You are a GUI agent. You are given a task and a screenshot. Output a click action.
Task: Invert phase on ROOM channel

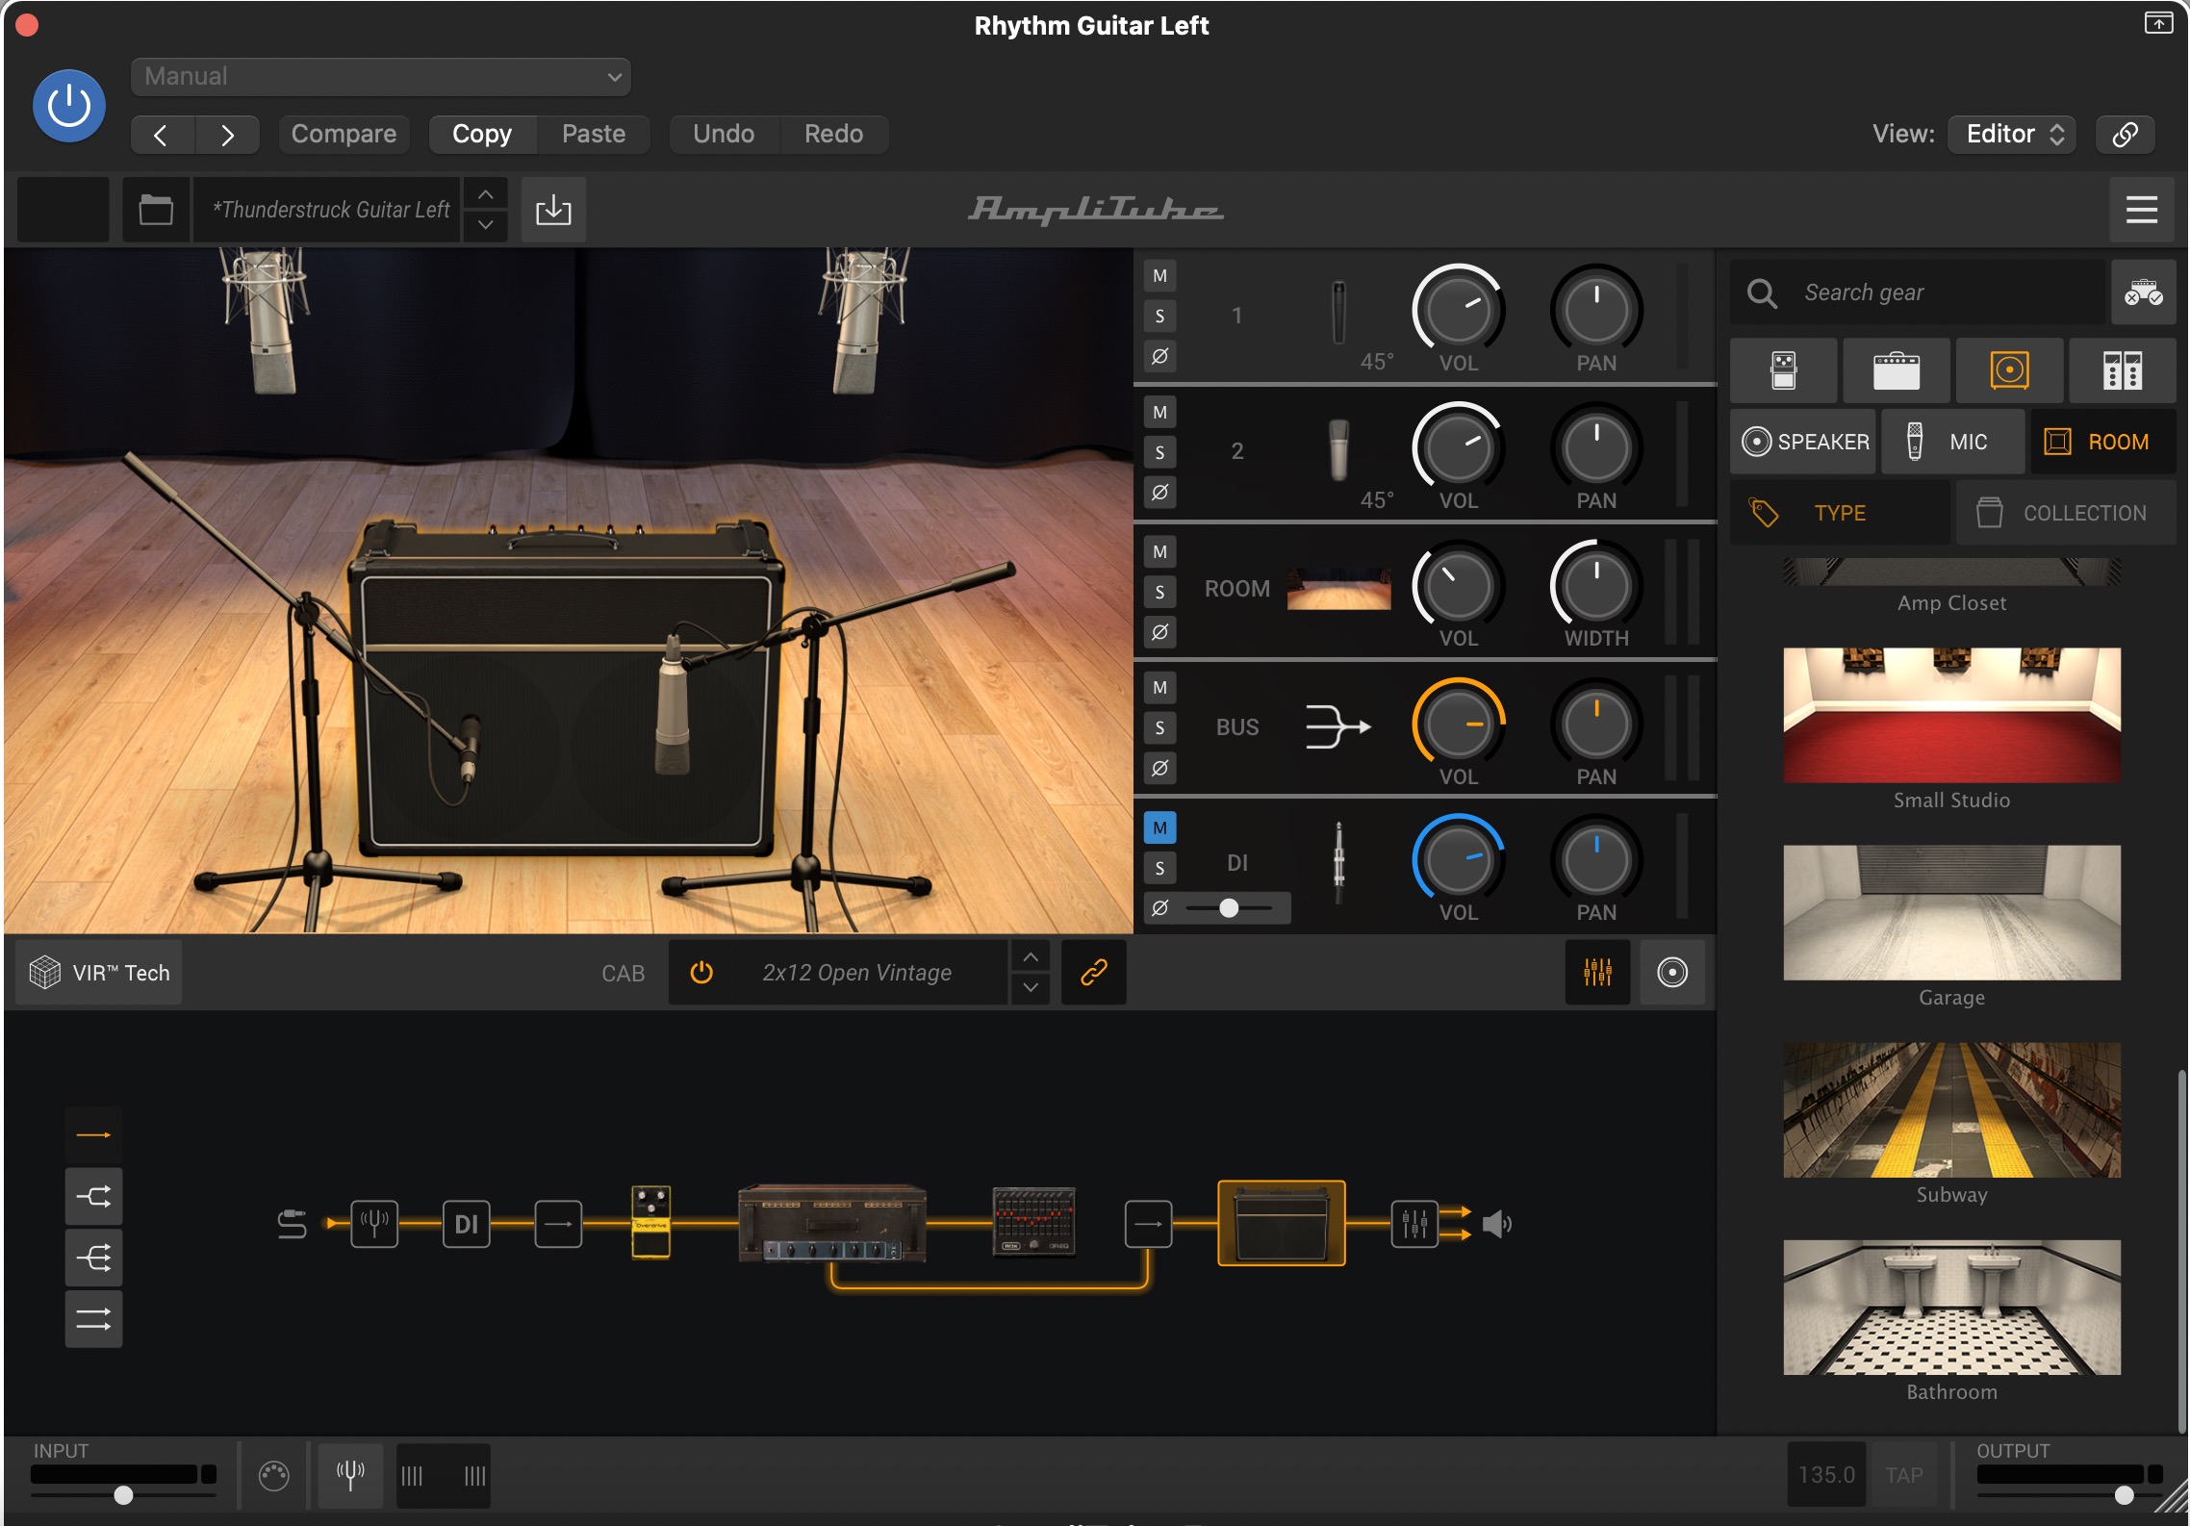[1159, 632]
